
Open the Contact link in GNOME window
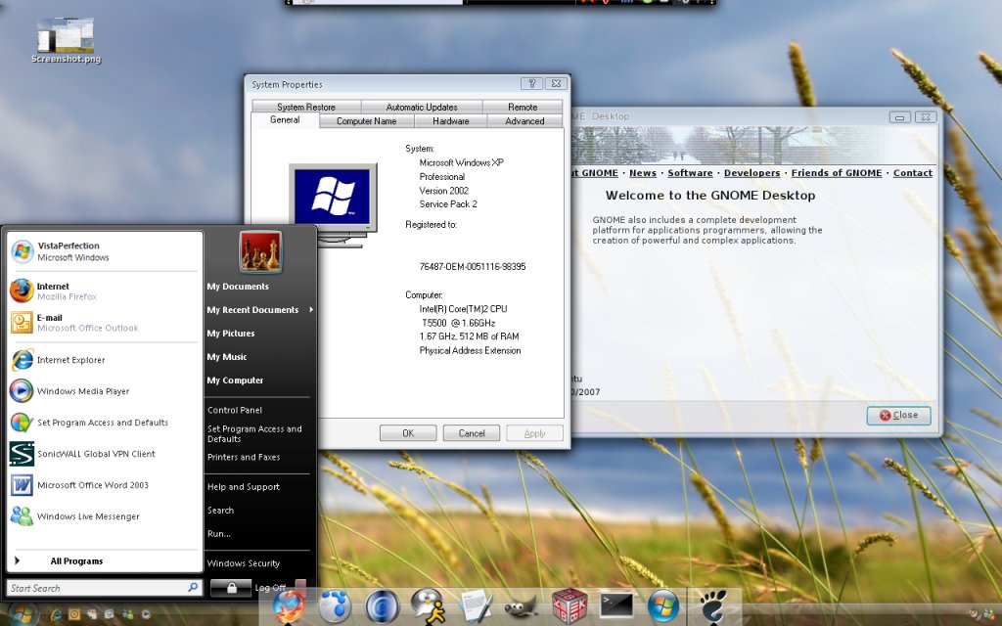point(913,173)
